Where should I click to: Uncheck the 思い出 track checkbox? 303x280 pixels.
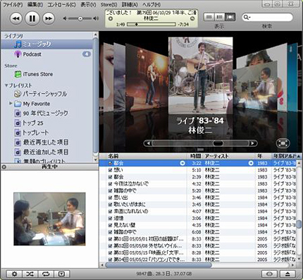(110, 197)
